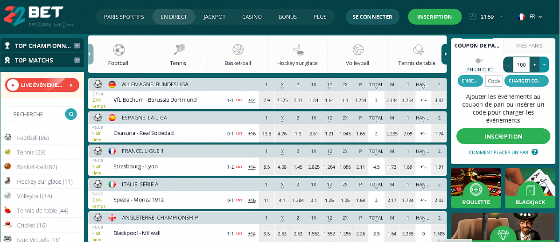Expand the Top Championnats section
Viewport: 560px width, 242px height.
[77, 46]
